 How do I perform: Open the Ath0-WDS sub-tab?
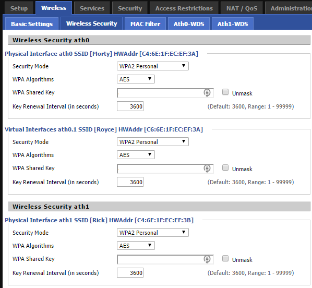pyautogui.click(x=189, y=23)
